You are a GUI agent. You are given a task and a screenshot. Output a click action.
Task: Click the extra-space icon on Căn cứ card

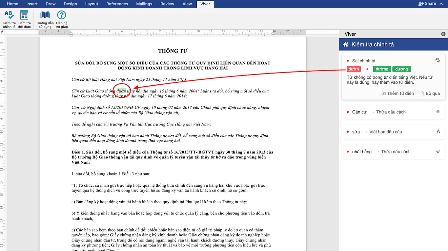(x=438, y=112)
